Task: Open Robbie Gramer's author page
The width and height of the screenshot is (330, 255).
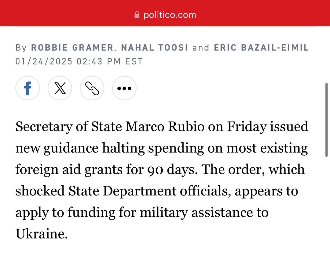Action: coord(72,48)
